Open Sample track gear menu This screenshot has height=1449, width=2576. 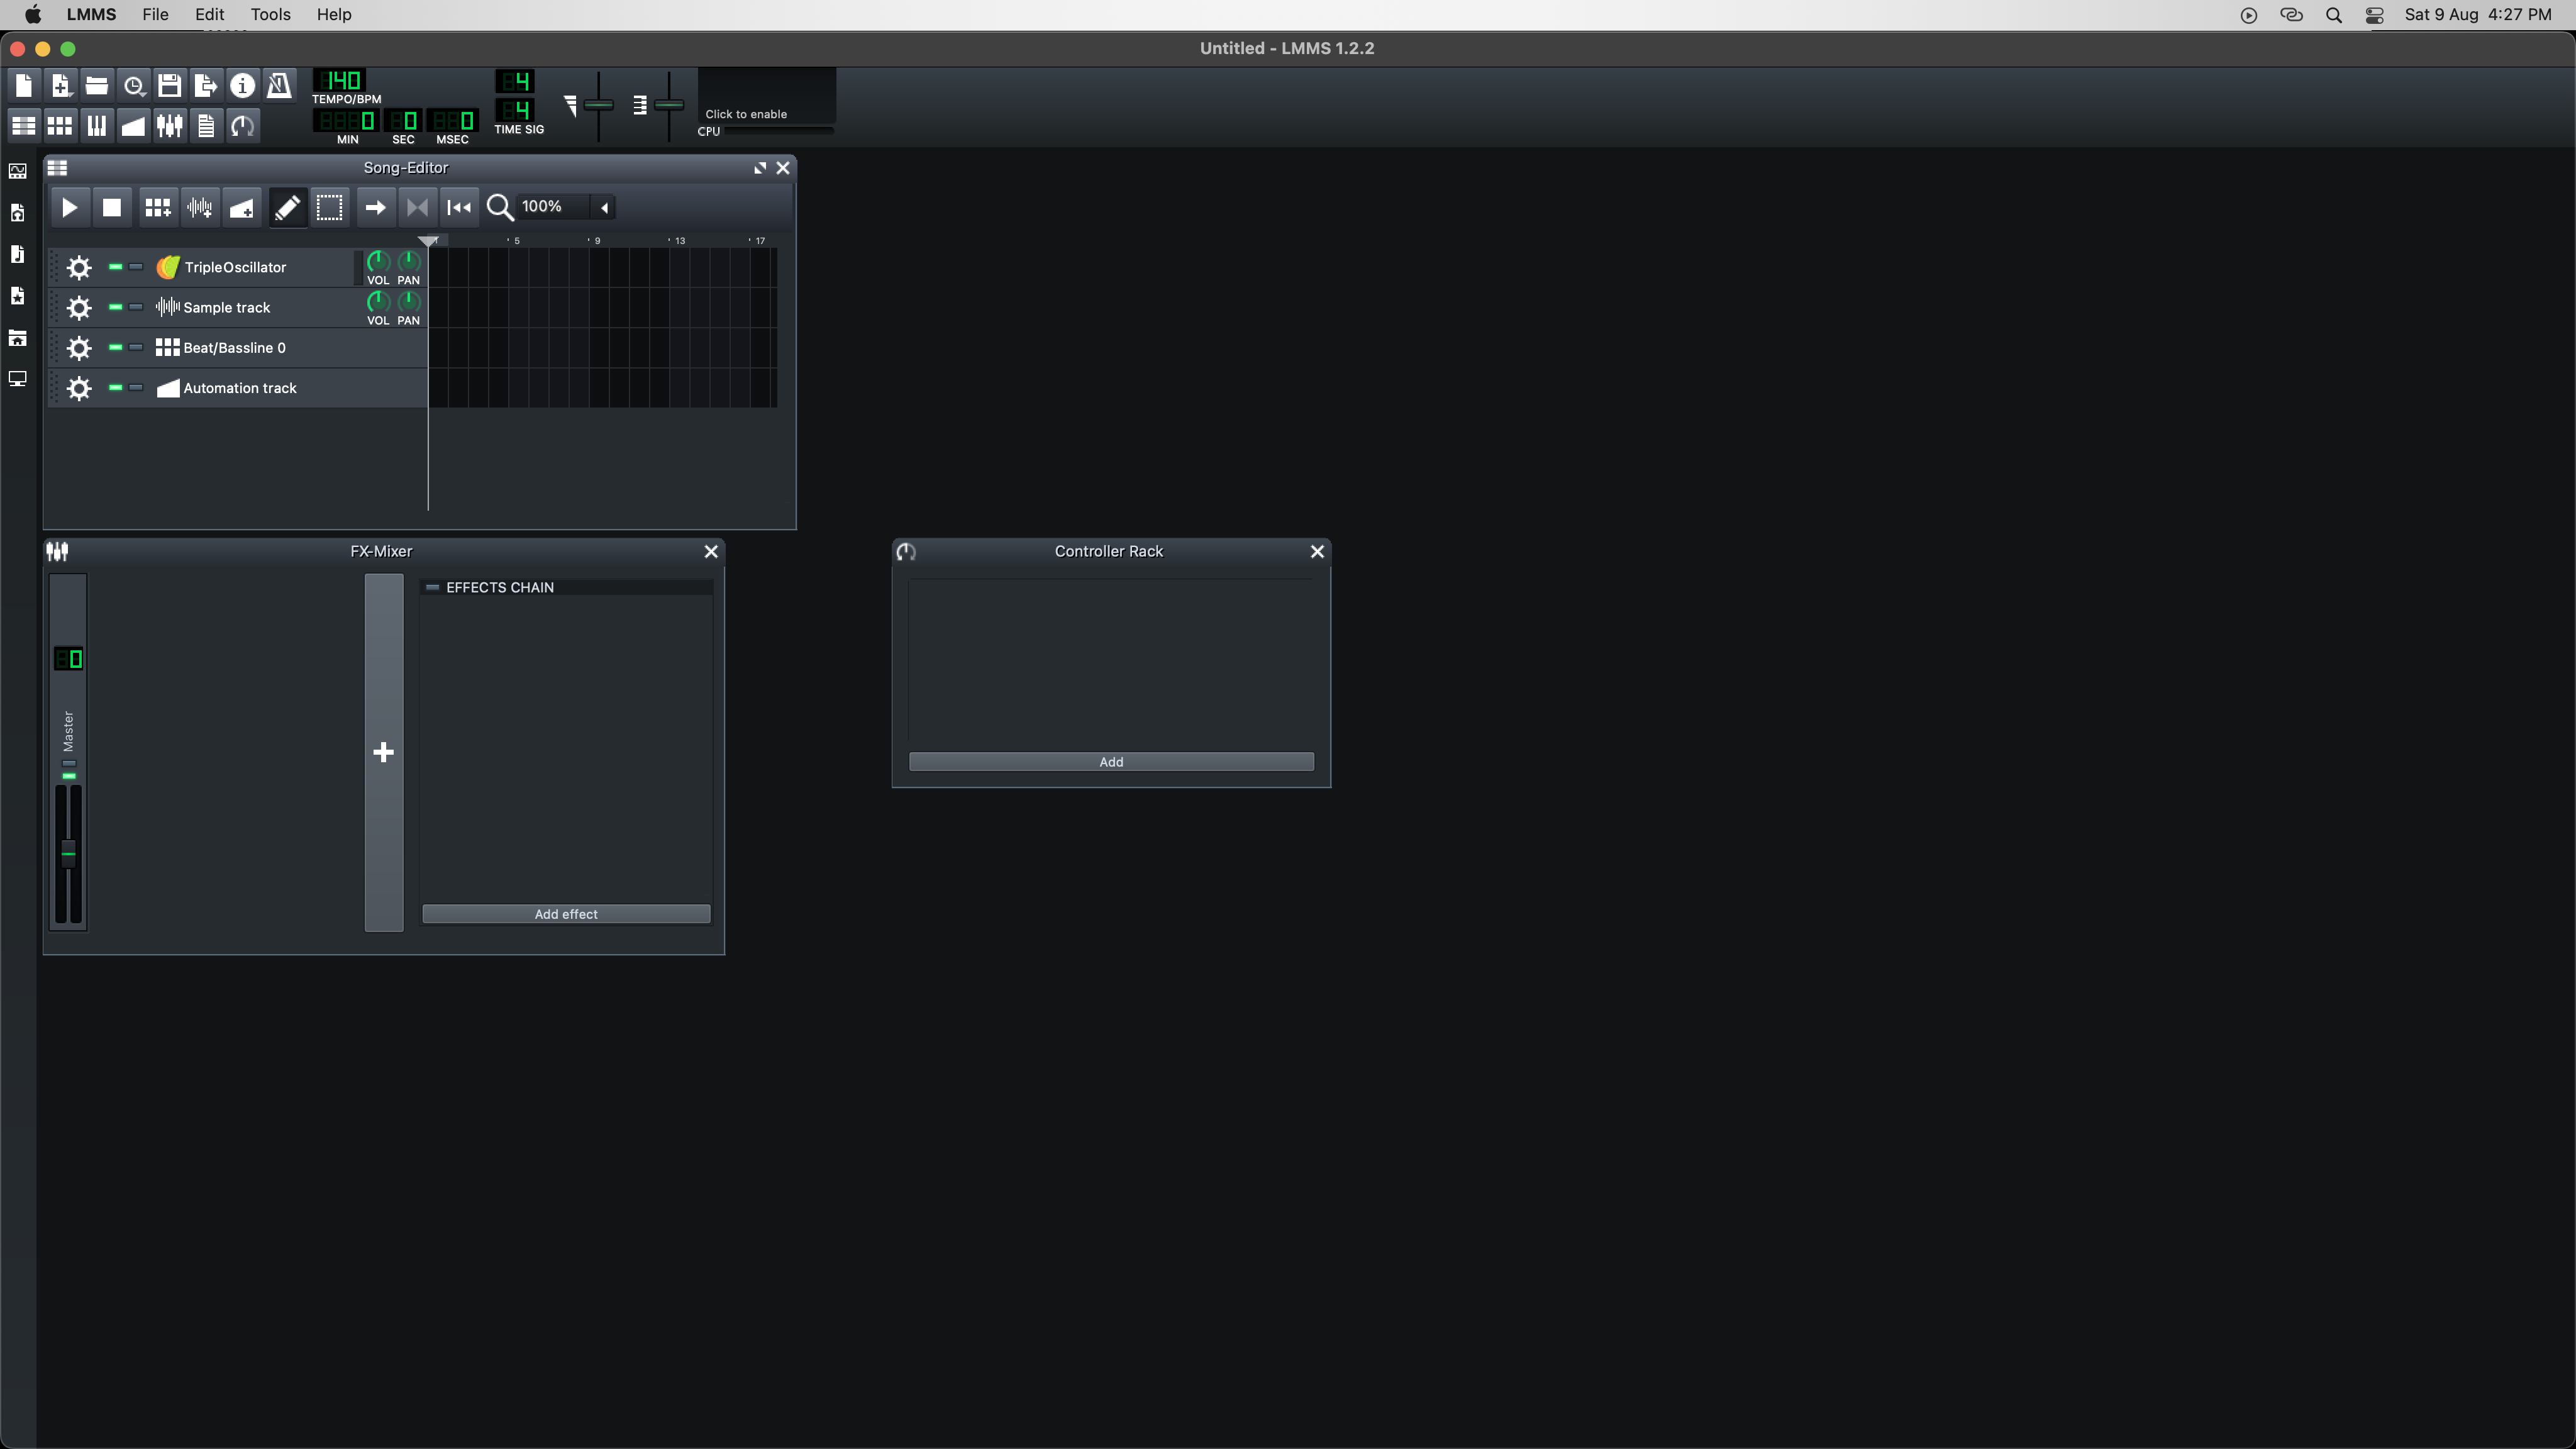79,307
